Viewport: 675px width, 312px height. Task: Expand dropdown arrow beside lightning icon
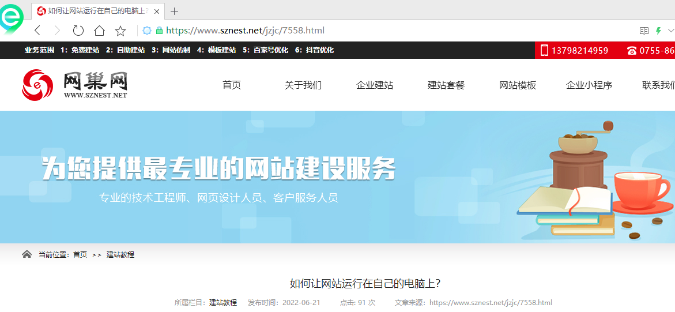click(x=670, y=31)
